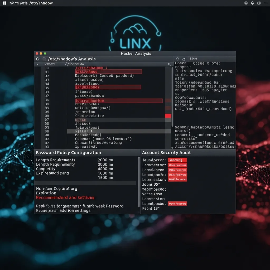Click the magnifier icon in the file path bar
The width and height of the screenshot is (270, 270).
[x=169, y=64]
